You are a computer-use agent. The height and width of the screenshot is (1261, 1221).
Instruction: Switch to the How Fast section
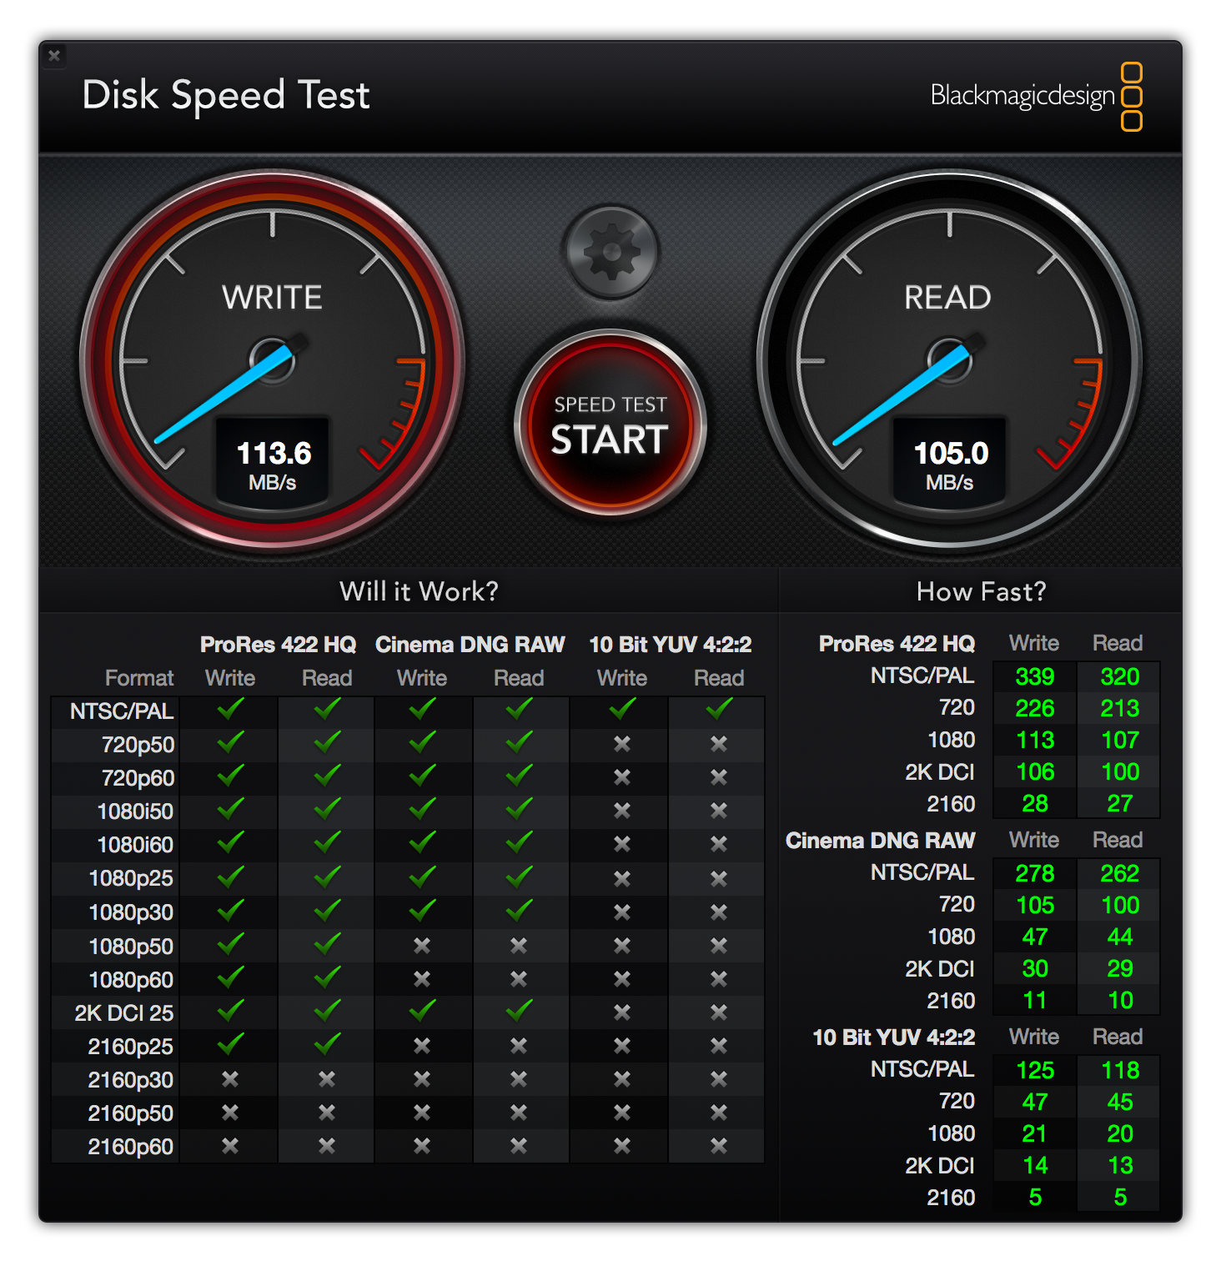tap(980, 591)
